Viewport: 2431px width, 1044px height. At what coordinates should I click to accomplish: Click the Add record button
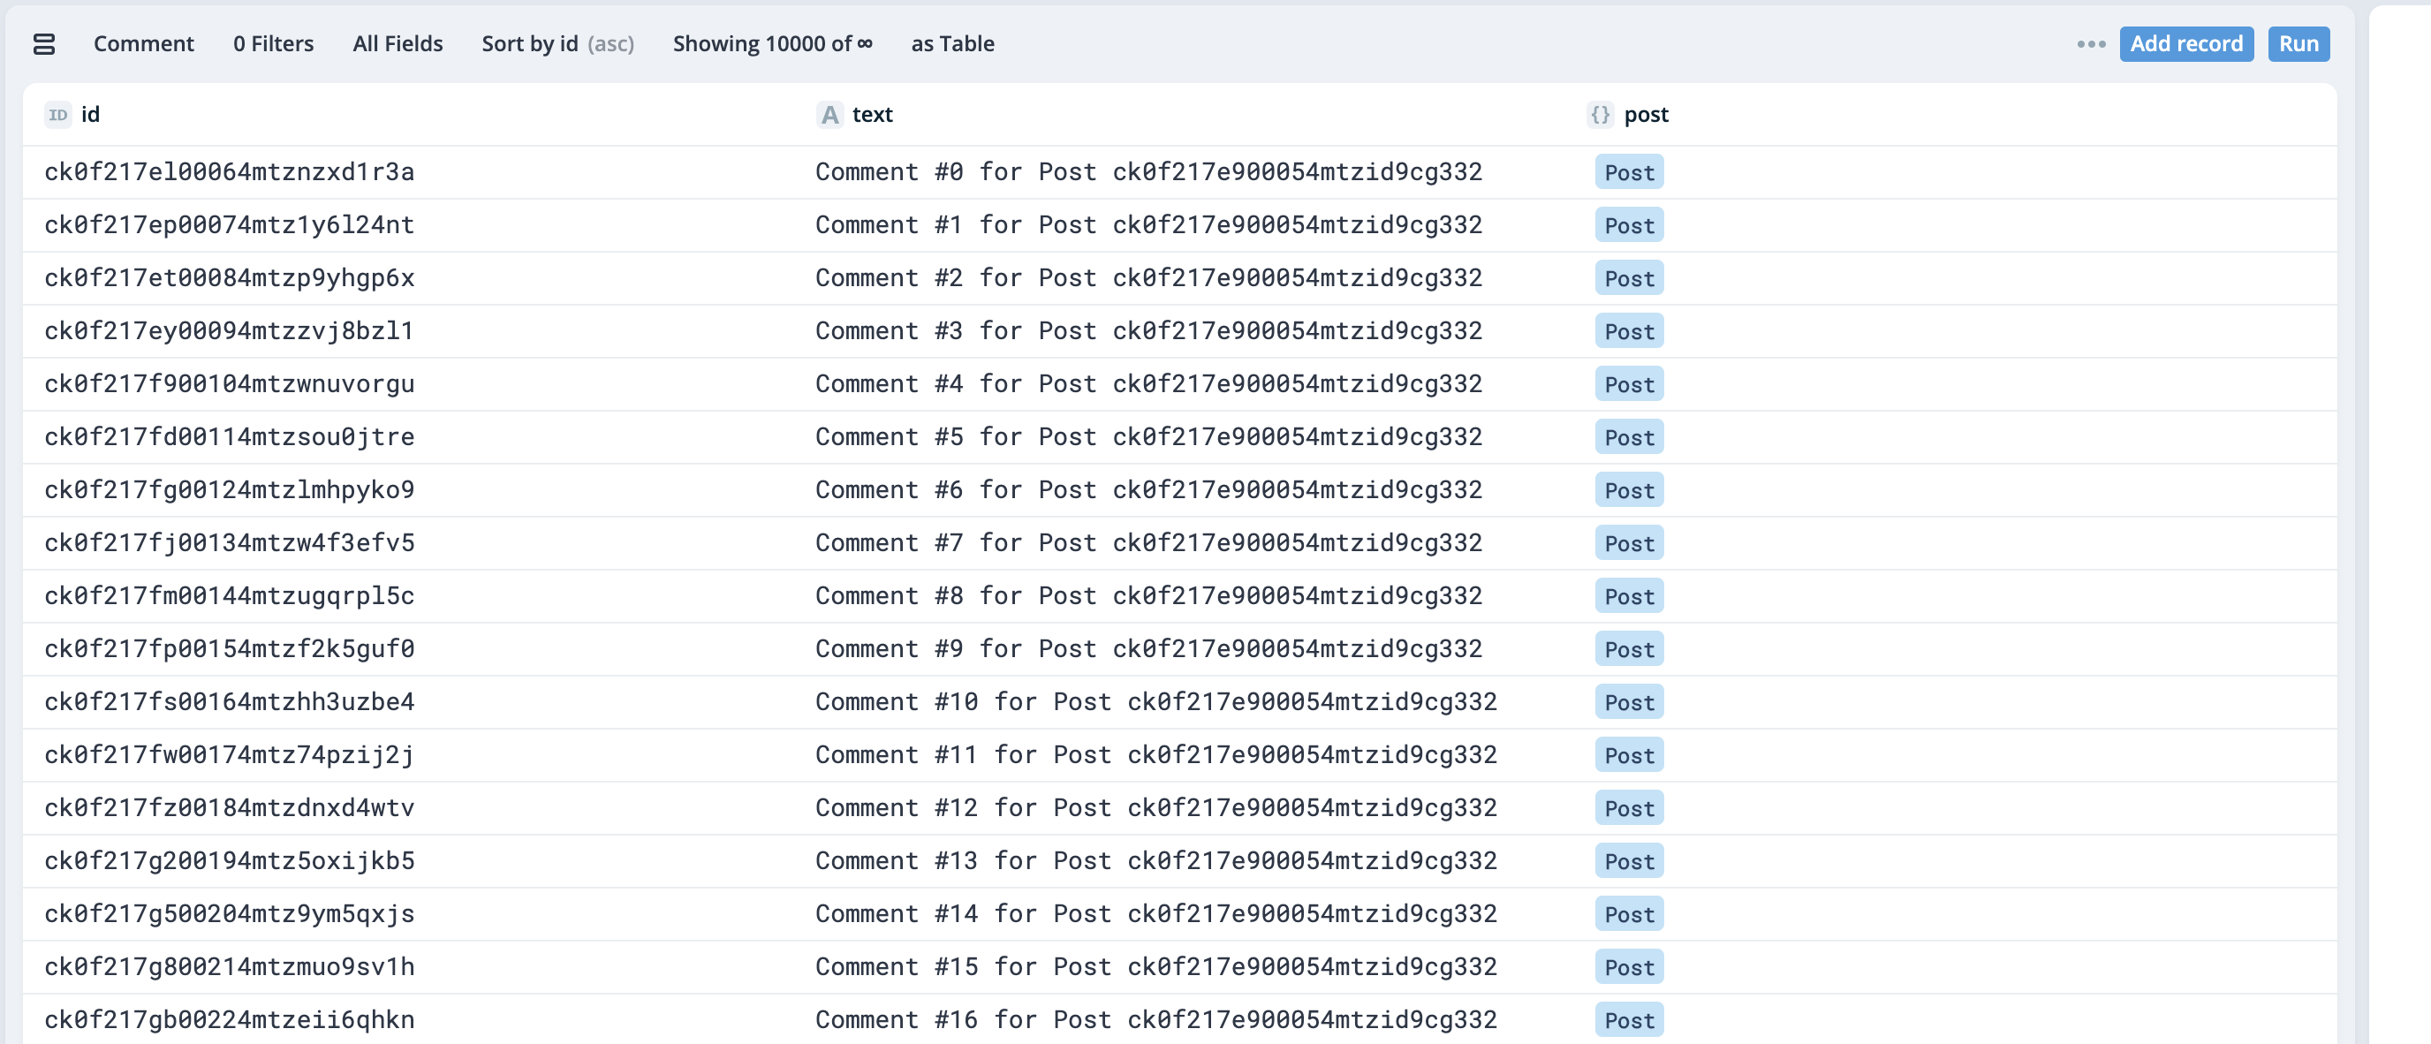[x=2186, y=43]
